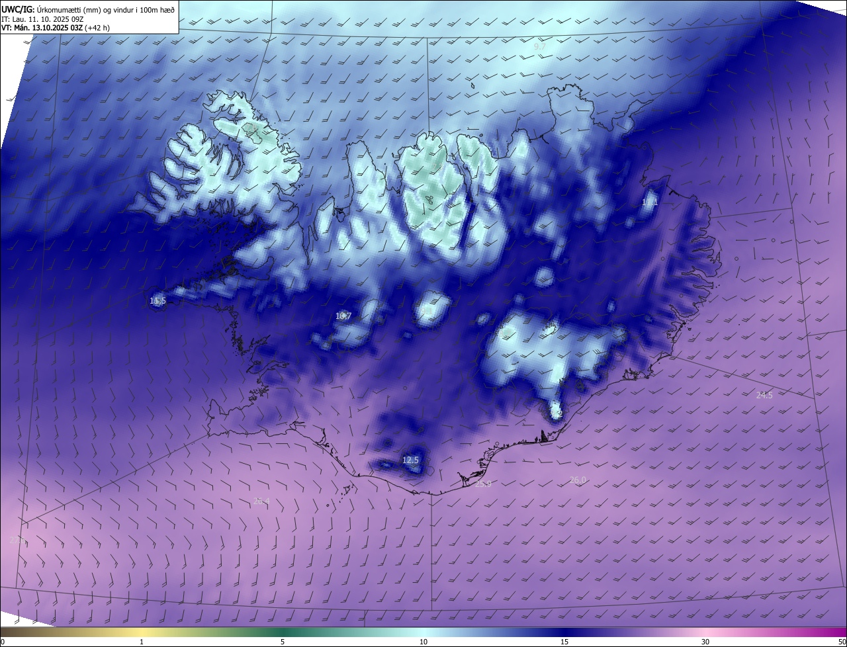Click the 24.5 value label southeast of Iceland
The height and width of the screenshot is (647, 847).
coord(764,395)
